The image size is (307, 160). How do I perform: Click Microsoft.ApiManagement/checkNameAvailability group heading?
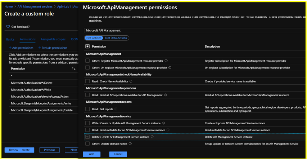(119, 75)
